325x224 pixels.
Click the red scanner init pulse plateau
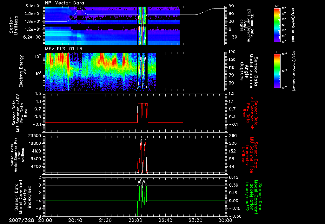[143, 103]
